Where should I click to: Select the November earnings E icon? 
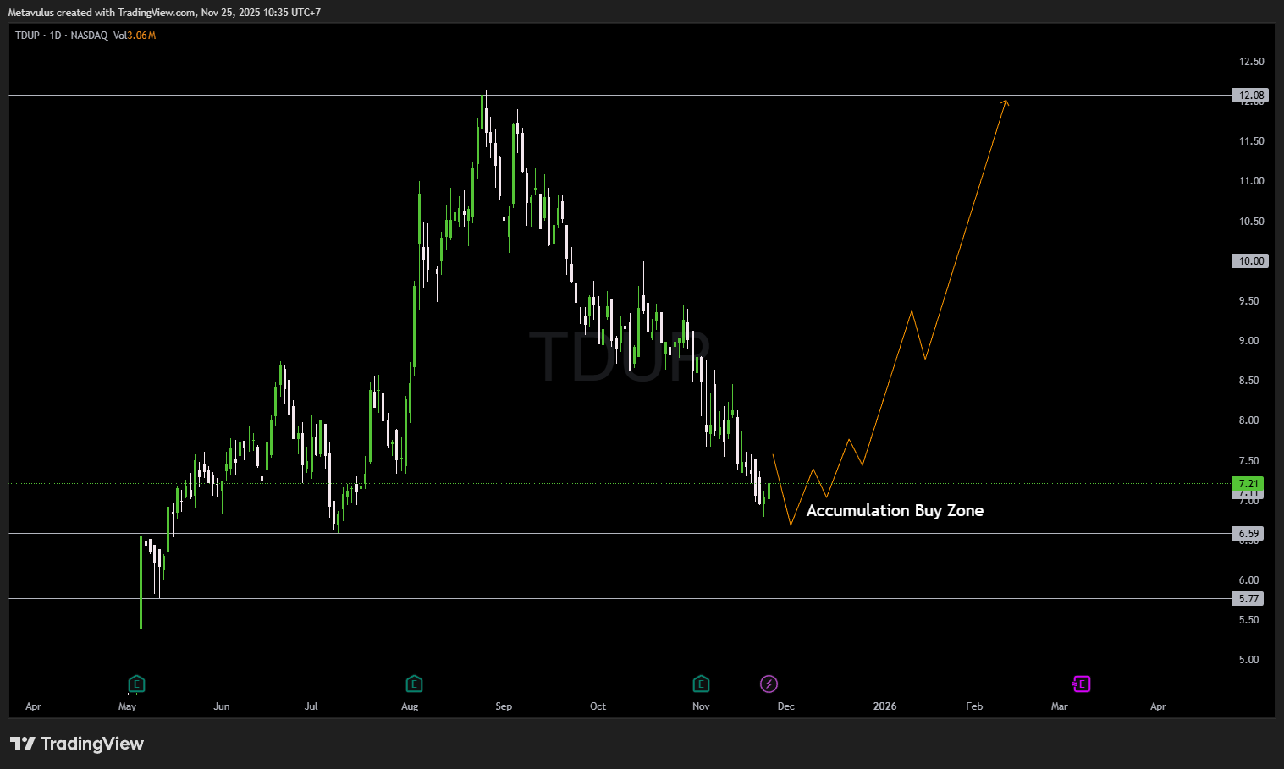click(x=701, y=684)
